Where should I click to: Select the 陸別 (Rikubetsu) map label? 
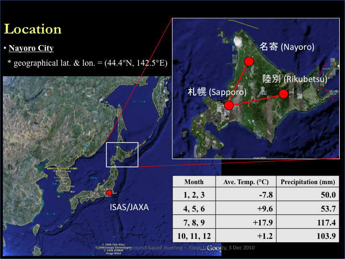click(x=294, y=79)
